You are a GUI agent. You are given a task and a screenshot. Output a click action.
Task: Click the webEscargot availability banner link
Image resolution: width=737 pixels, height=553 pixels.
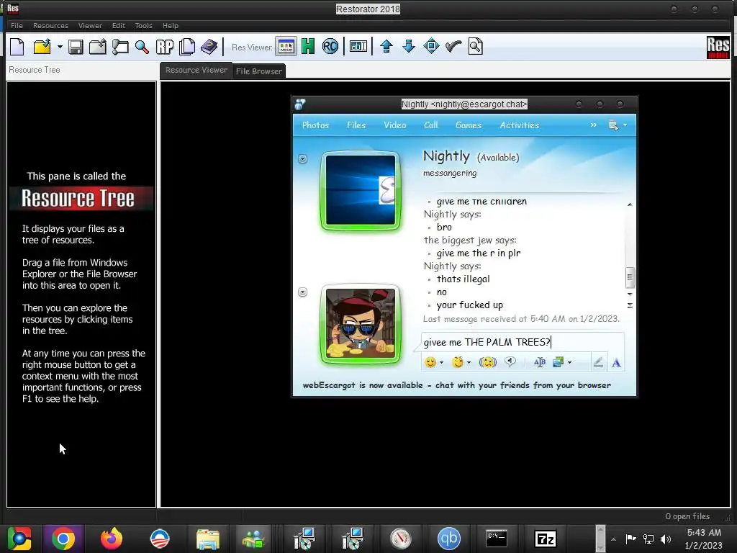tap(457, 385)
